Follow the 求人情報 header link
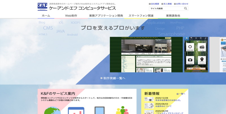 tap(168, 4)
